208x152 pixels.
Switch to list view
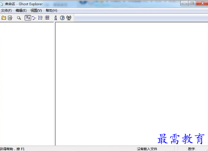click(40, 18)
